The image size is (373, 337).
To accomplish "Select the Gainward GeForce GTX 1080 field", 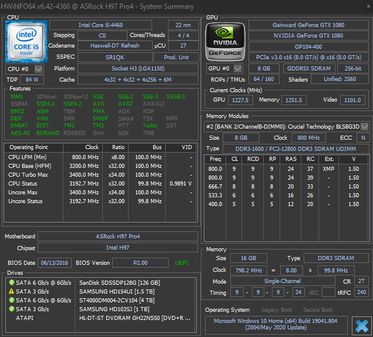I will pyautogui.click(x=308, y=25).
